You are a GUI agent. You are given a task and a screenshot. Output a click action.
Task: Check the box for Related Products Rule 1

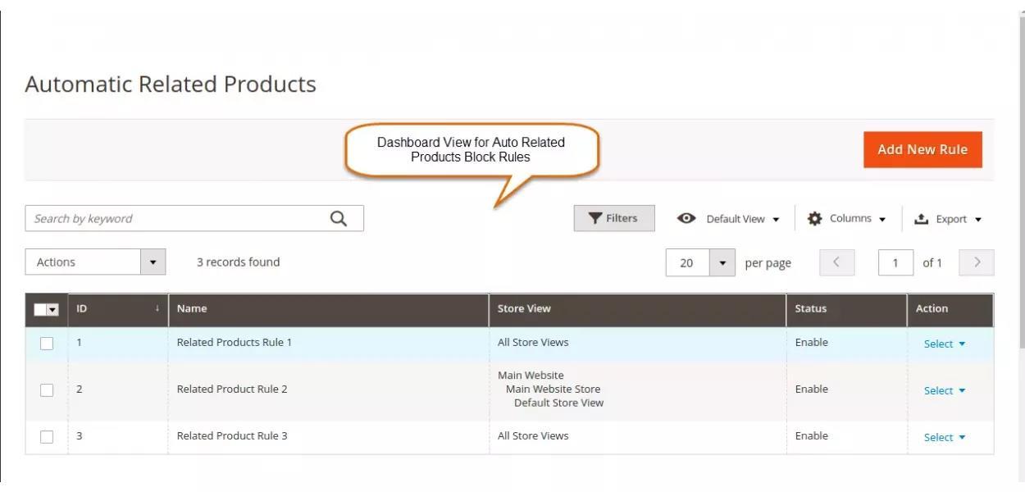tap(47, 344)
